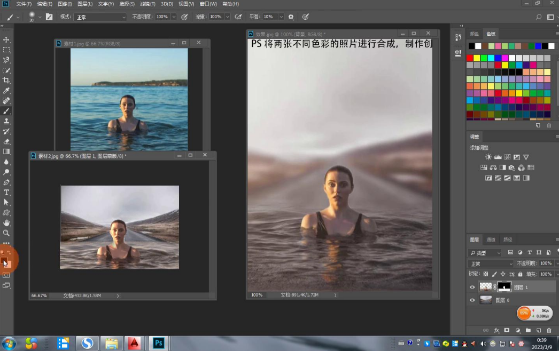Open the layer style fx menu
The width and height of the screenshot is (559, 351).
496,330
